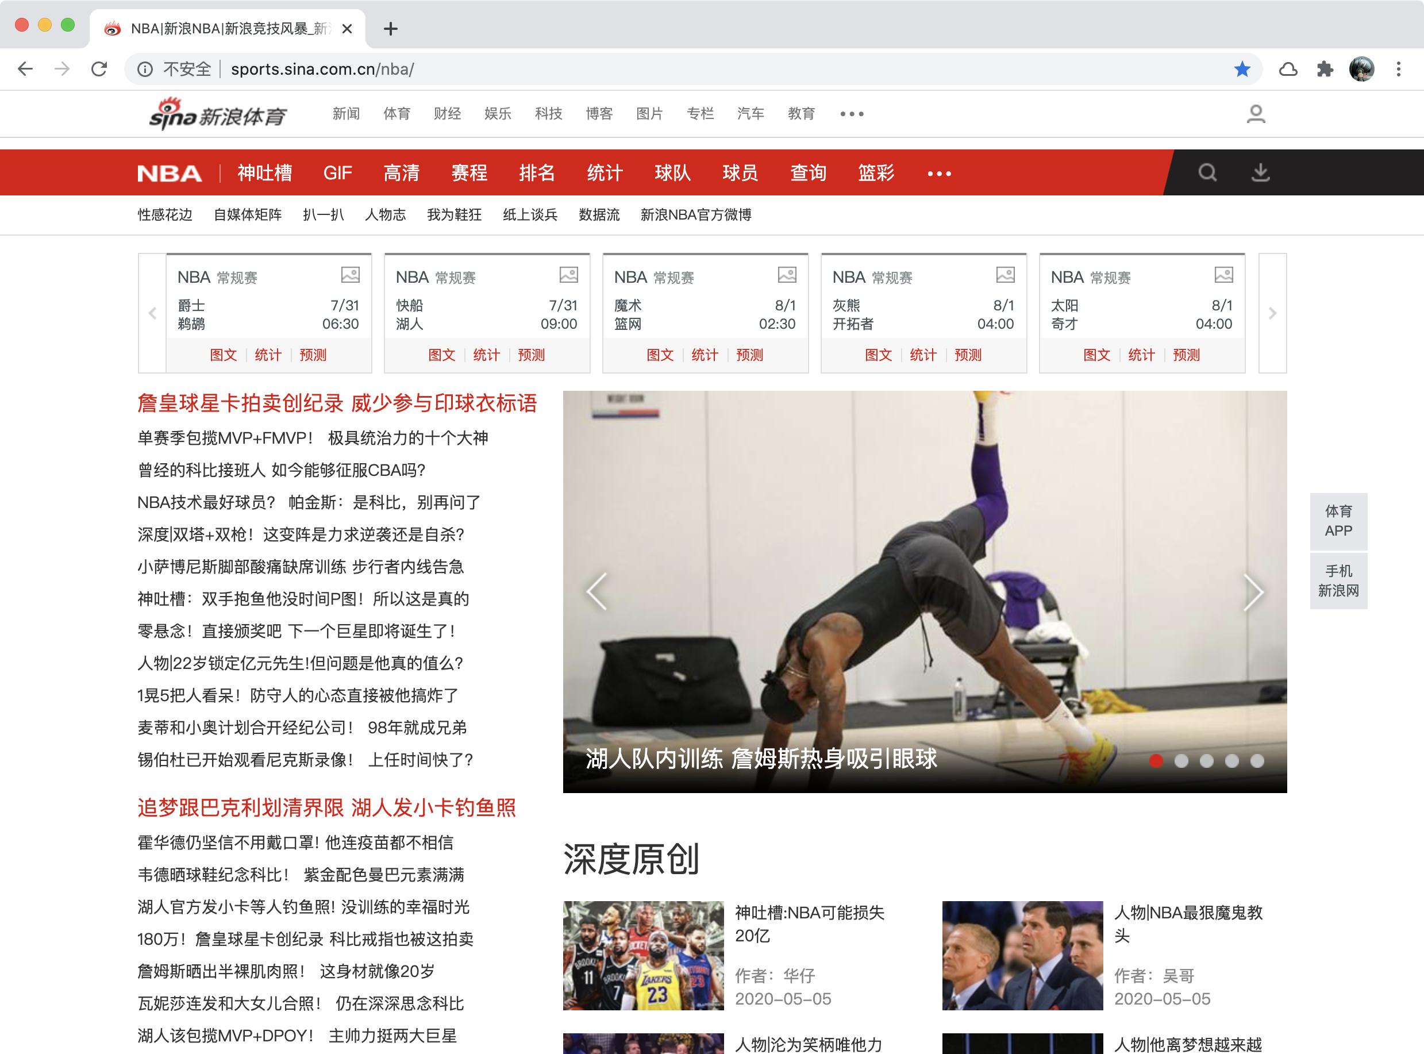
Task: Open the search icon in NBA bar
Action: point(1207,172)
